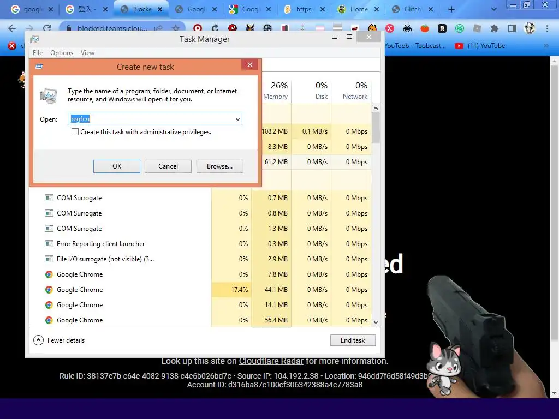Click the process list scroll-up arrow
The width and height of the screenshot is (559, 419).
click(x=376, y=108)
